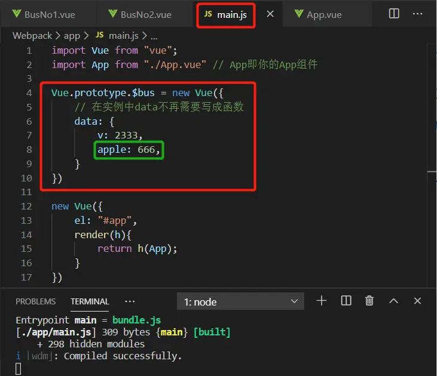
Task: Click 'render(h){' on line 14
Action: [103, 235]
